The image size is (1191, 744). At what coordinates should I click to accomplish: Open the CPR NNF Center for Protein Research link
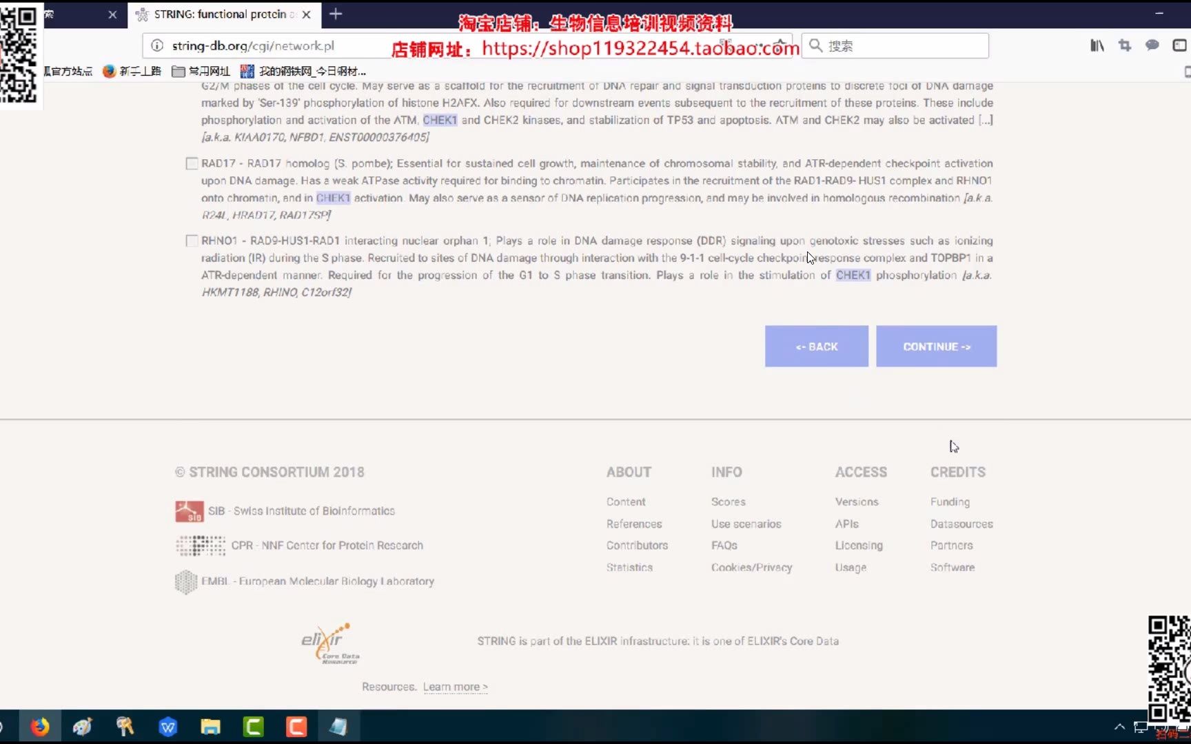(327, 546)
